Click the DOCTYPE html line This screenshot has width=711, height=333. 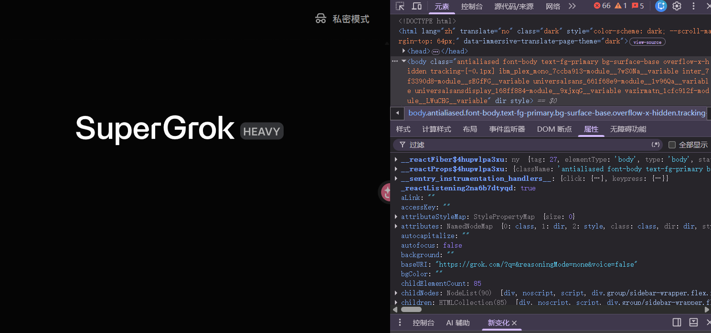(x=427, y=21)
